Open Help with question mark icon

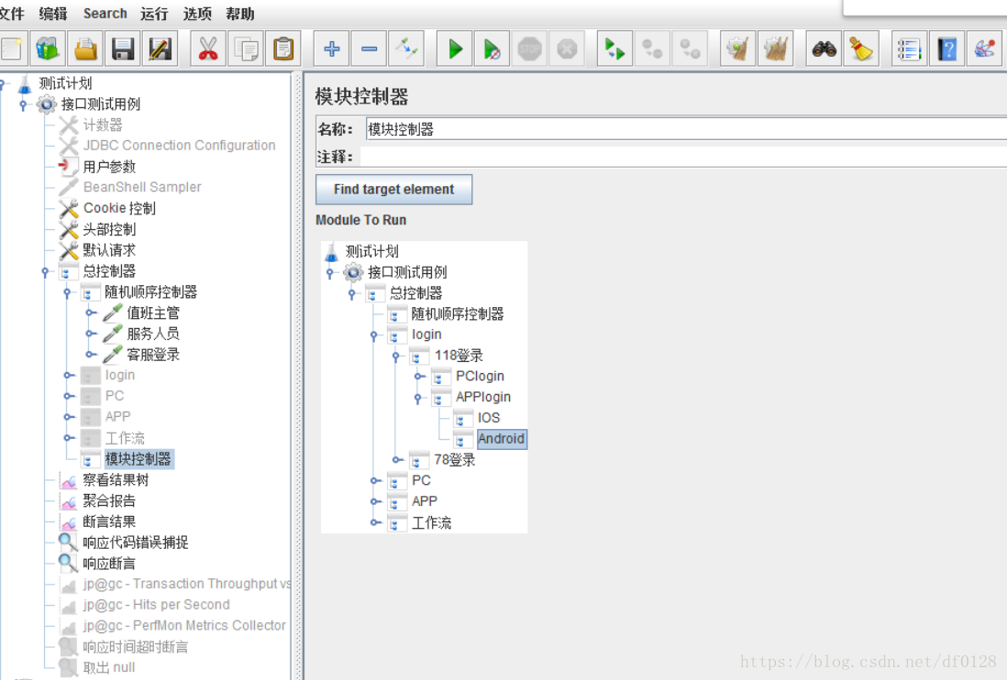coord(946,49)
